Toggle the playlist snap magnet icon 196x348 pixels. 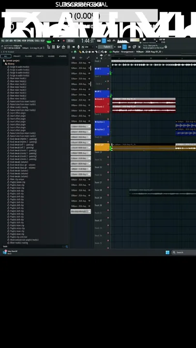pyautogui.click(x=75, y=52)
